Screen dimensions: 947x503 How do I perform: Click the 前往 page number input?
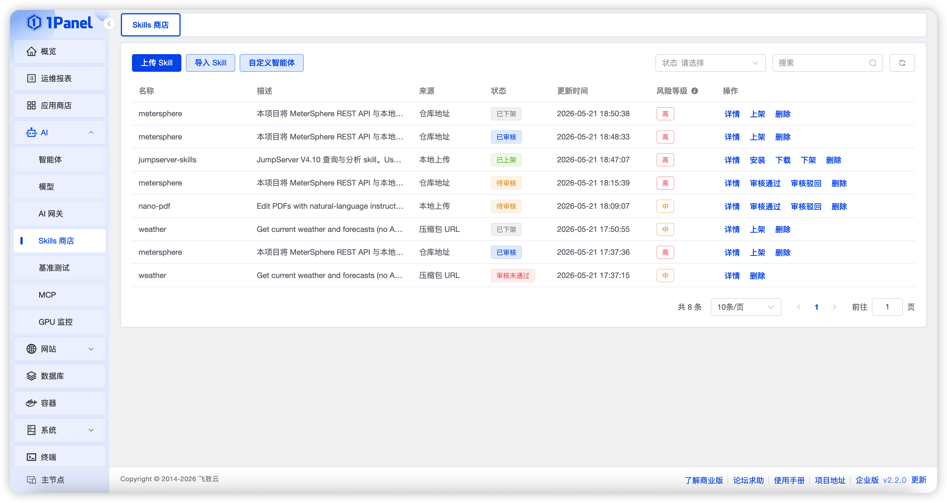[x=887, y=307]
